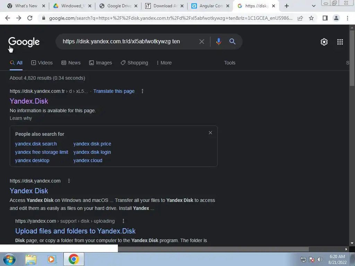Click Translate this page link
Screen dimensions: 355x266
tap(114, 91)
